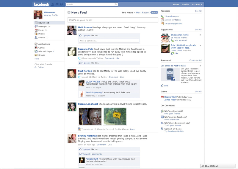Click the 300+ new posts badge
Viewport: 238px width, 169px height.
pos(154,13)
